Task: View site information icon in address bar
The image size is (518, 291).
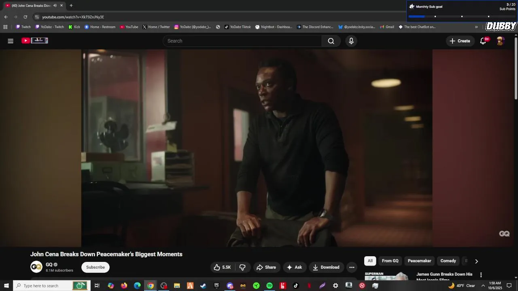Action: coord(37,17)
